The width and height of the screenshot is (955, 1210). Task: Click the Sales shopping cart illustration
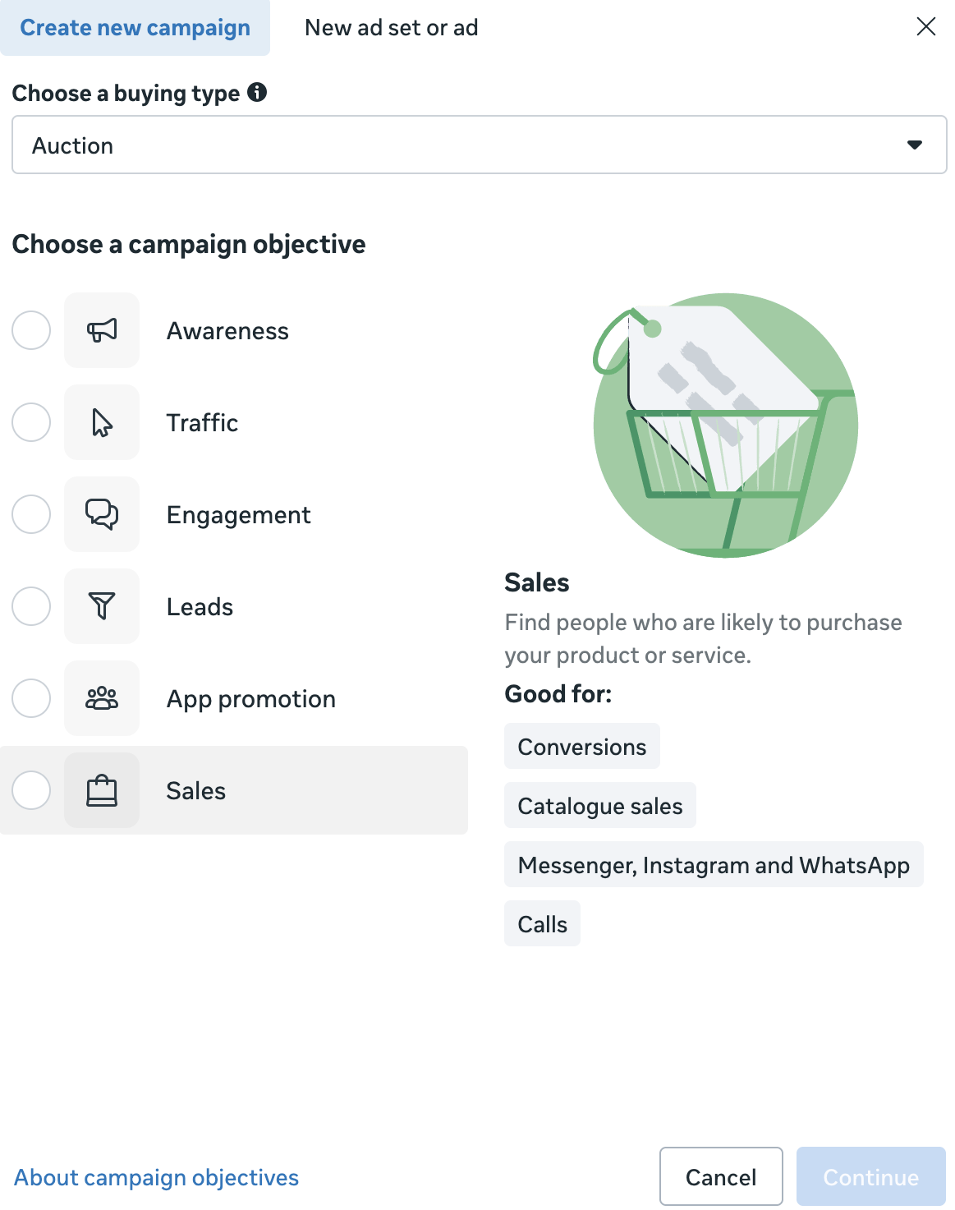(x=725, y=426)
